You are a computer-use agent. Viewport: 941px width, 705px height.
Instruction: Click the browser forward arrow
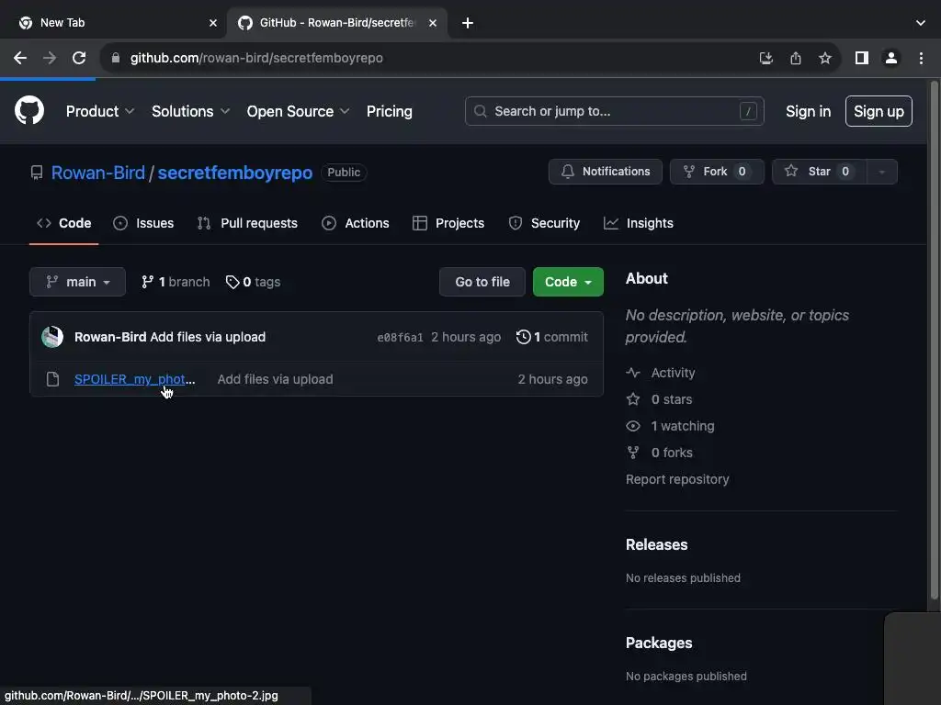tap(50, 58)
